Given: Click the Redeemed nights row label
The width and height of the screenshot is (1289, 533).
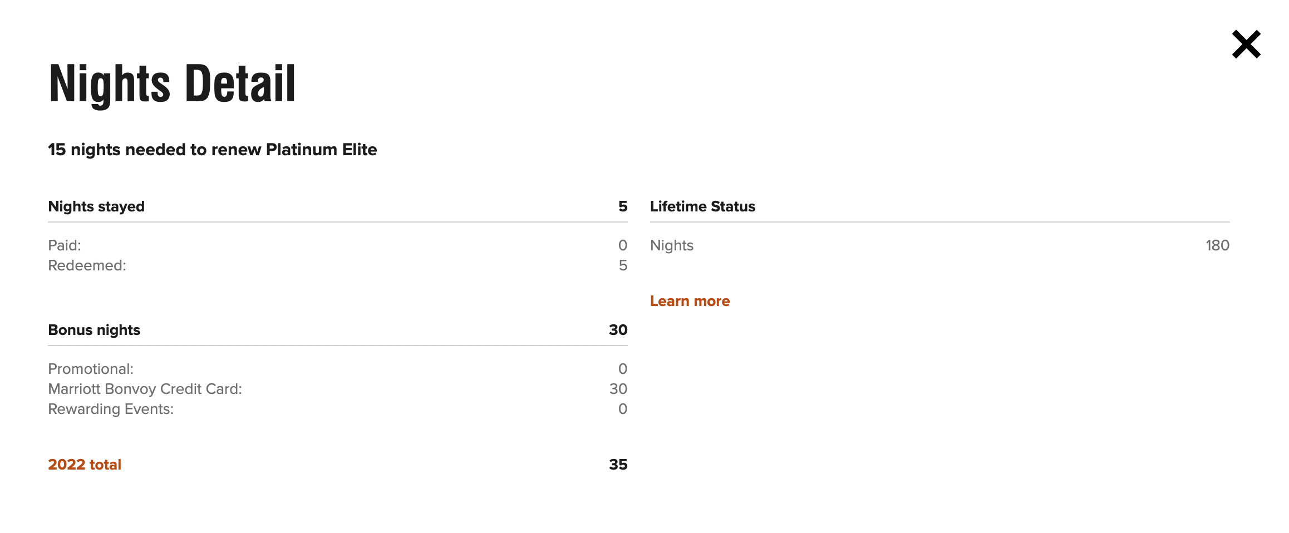Looking at the screenshot, I should (87, 265).
